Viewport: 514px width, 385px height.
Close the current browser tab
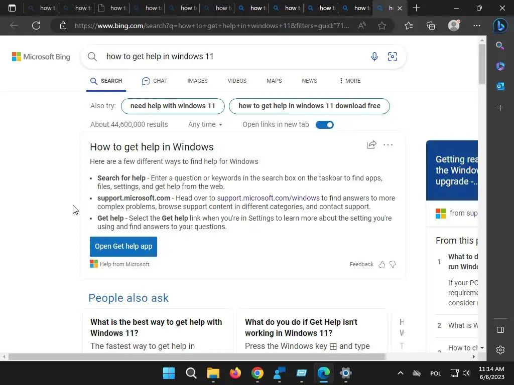tap(400, 8)
